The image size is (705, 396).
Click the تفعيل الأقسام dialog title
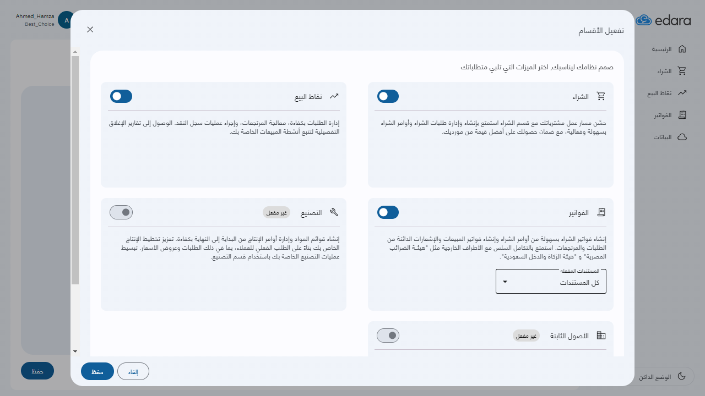click(x=601, y=30)
